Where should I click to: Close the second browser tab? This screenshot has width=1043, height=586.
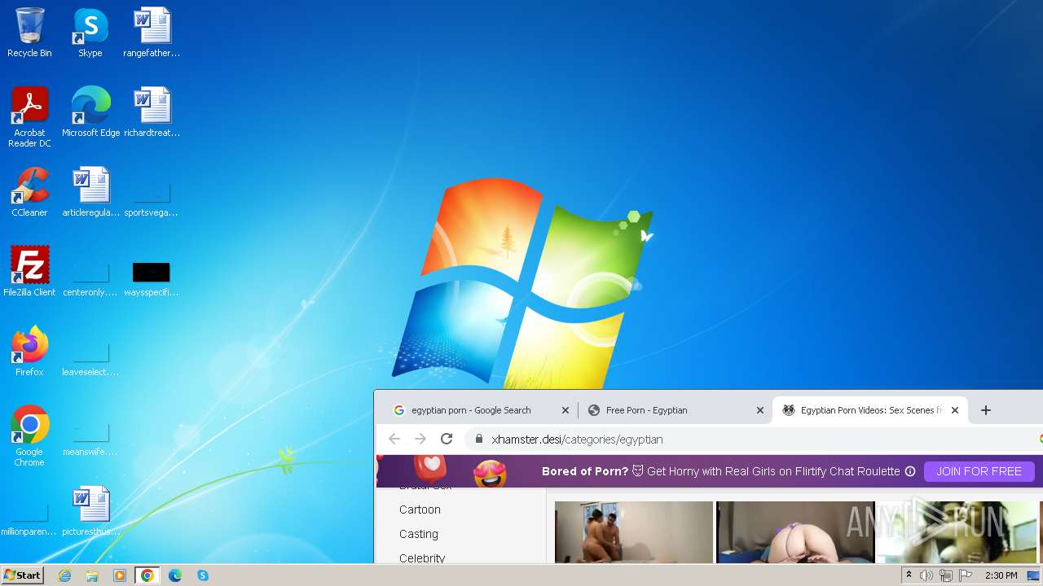[760, 410]
